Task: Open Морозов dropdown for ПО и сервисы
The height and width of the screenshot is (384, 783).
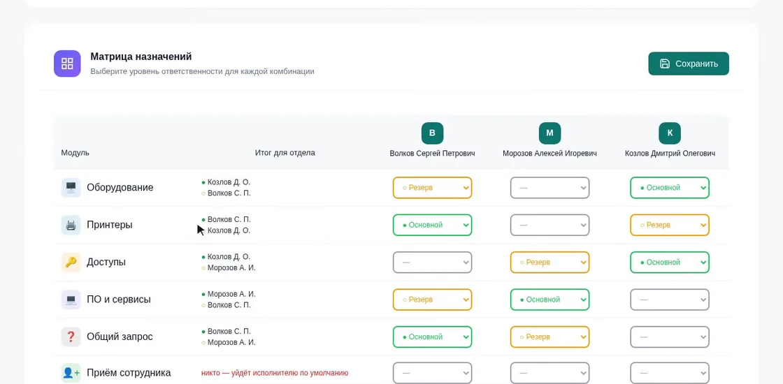Action: (x=549, y=300)
